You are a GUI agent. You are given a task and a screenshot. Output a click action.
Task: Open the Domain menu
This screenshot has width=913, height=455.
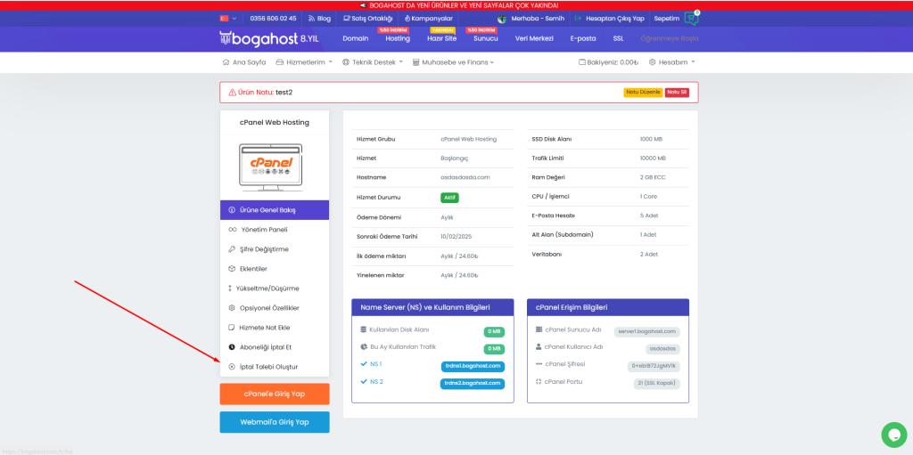355,39
